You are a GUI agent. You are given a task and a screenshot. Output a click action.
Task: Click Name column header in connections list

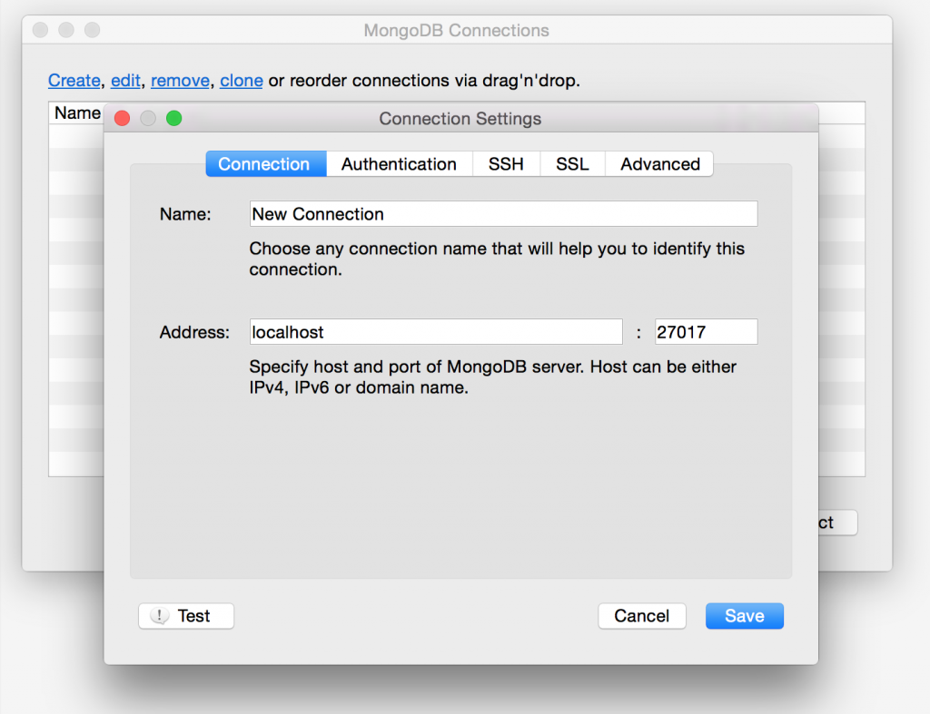tap(77, 113)
